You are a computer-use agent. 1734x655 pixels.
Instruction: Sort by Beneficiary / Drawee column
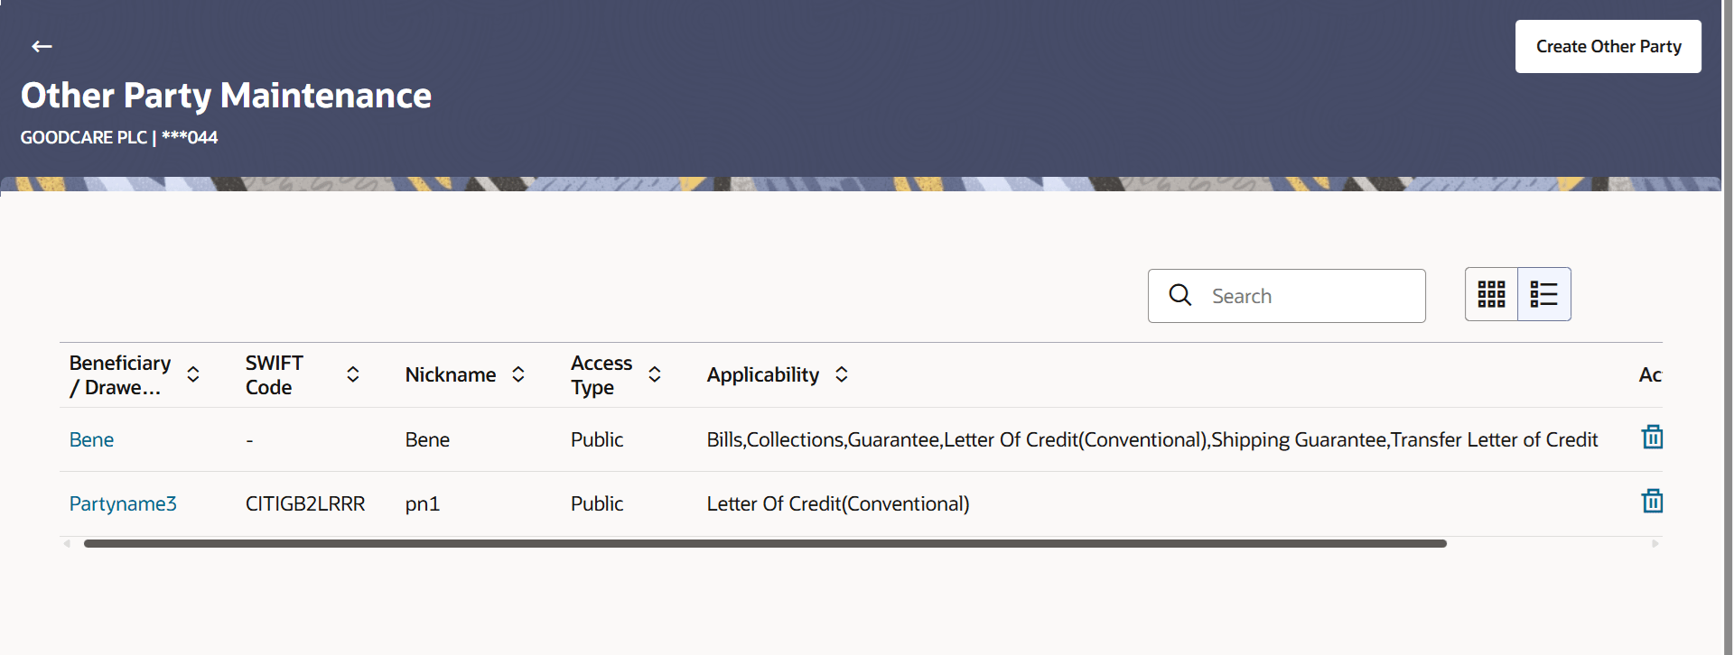tap(193, 374)
